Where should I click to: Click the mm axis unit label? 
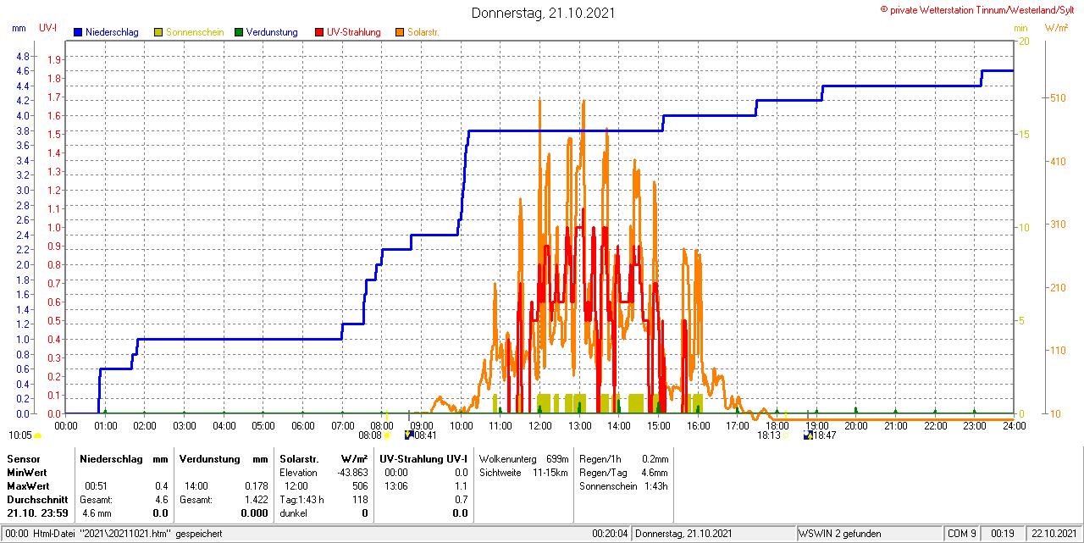pyautogui.click(x=19, y=28)
